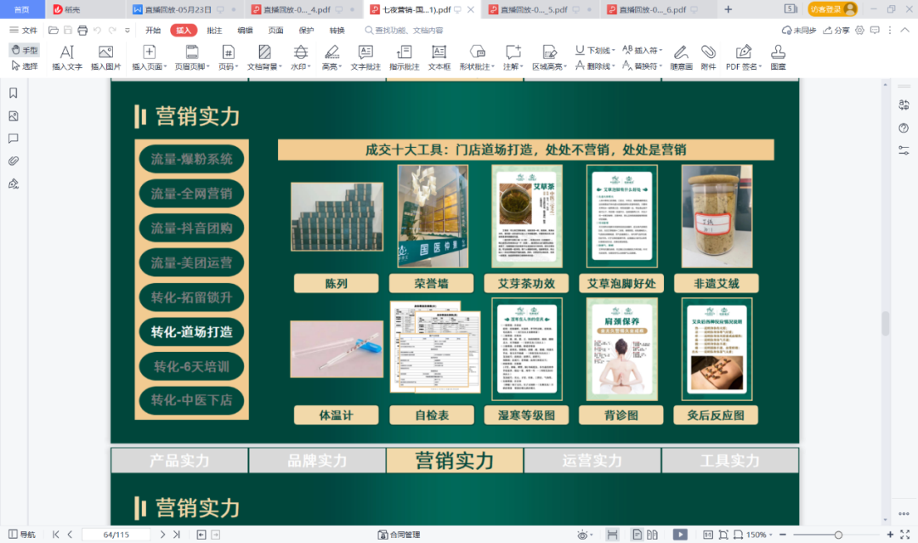Adjust the zoom slider handle

838,535
